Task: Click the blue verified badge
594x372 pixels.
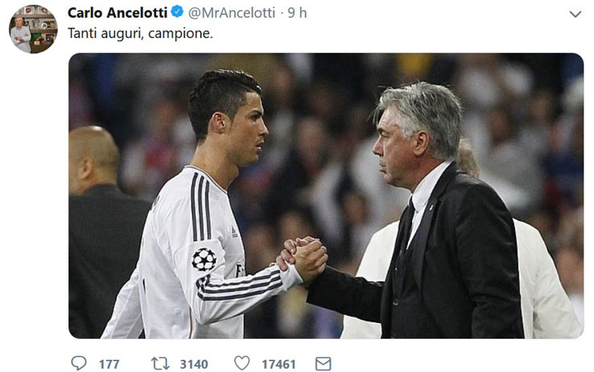Action: click(x=177, y=12)
